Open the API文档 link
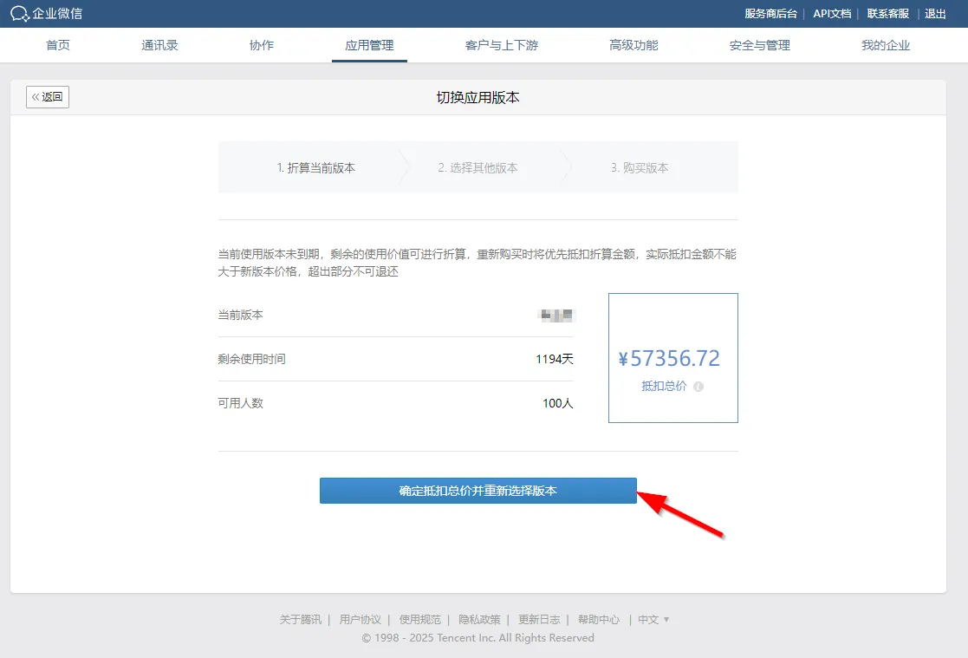 pyautogui.click(x=831, y=14)
